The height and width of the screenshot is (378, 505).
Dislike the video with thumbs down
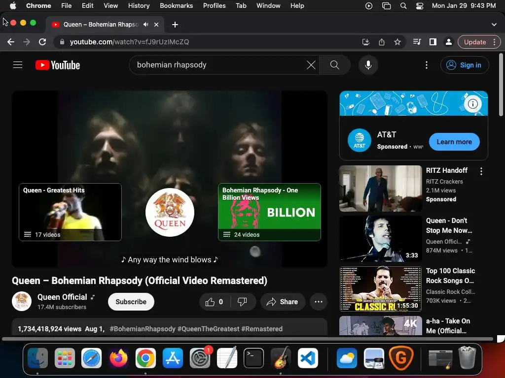(243, 302)
